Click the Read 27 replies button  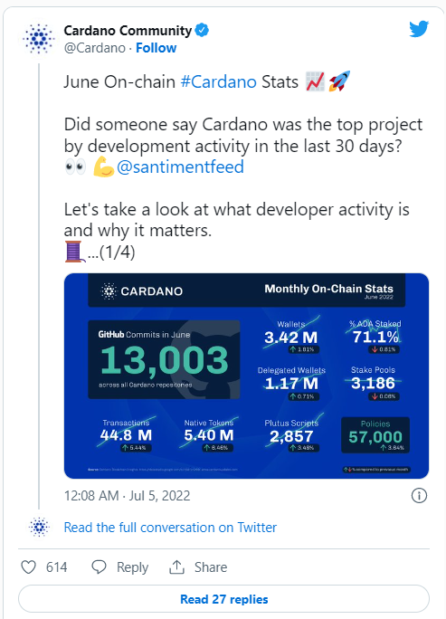223,599
